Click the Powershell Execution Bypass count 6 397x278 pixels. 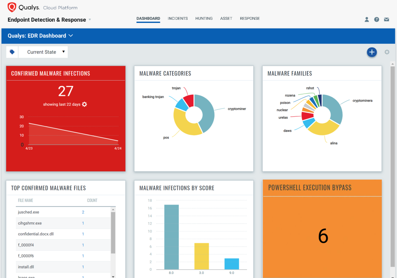[323, 236]
